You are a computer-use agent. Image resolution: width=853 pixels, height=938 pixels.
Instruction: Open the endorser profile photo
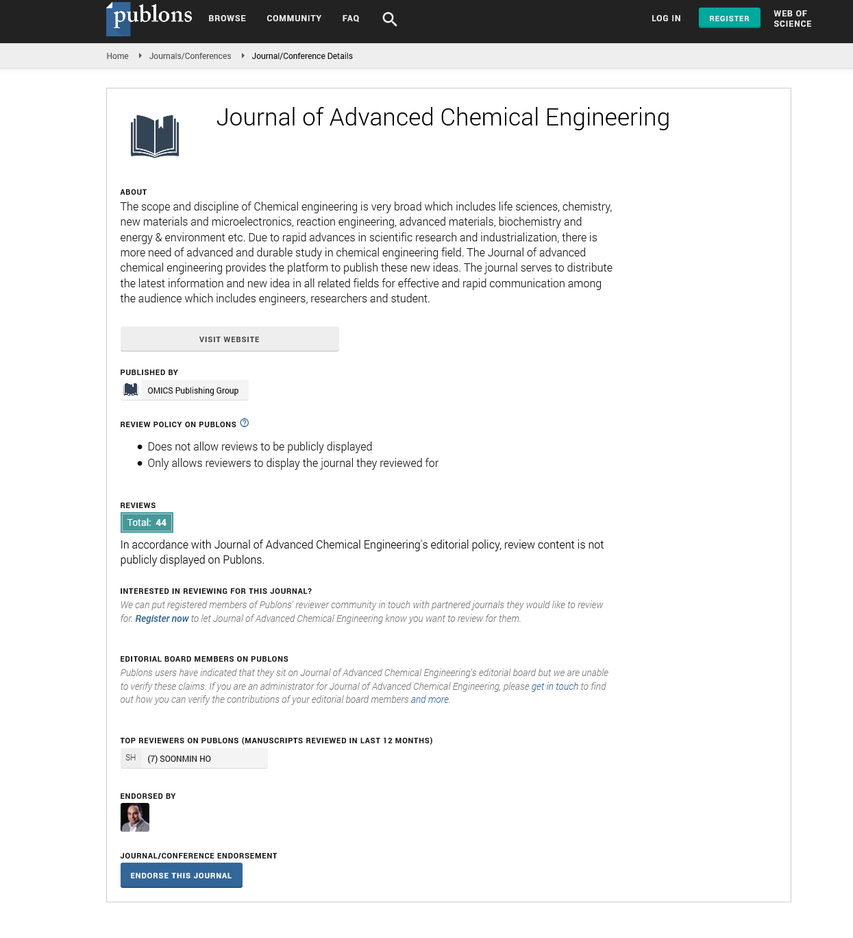135,817
